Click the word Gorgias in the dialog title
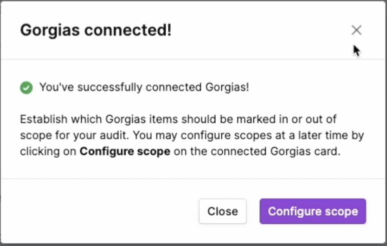 [50, 30]
